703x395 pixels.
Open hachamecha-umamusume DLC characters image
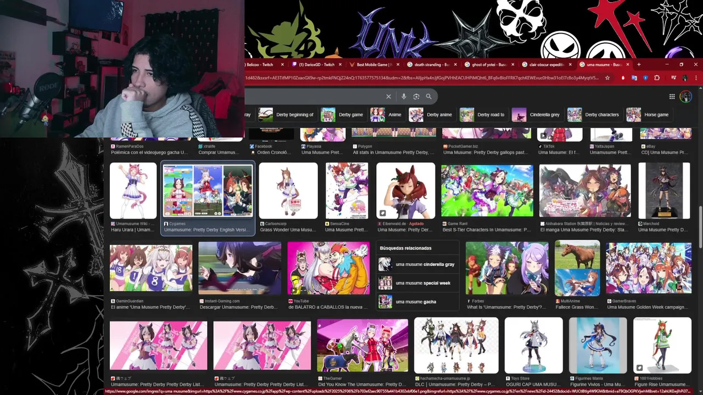click(456, 346)
